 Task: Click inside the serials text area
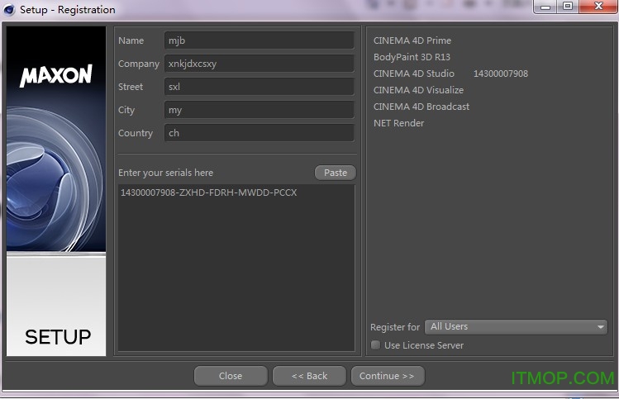[x=236, y=264]
